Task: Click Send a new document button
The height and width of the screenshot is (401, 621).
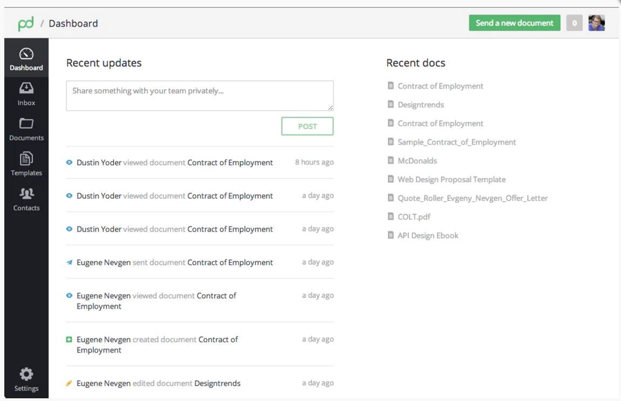Action: pyautogui.click(x=514, y=23)
